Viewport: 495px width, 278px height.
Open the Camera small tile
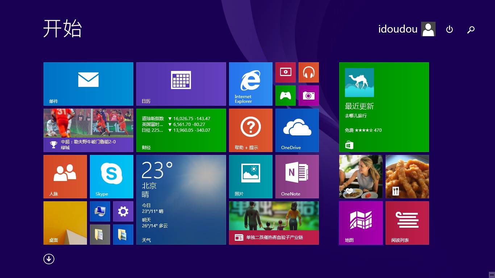coord(308,96)
